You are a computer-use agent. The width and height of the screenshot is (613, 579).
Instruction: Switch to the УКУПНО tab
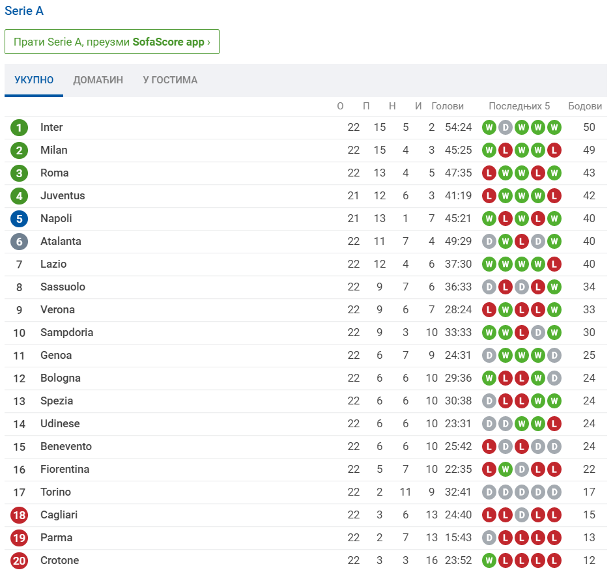[34, 80]
